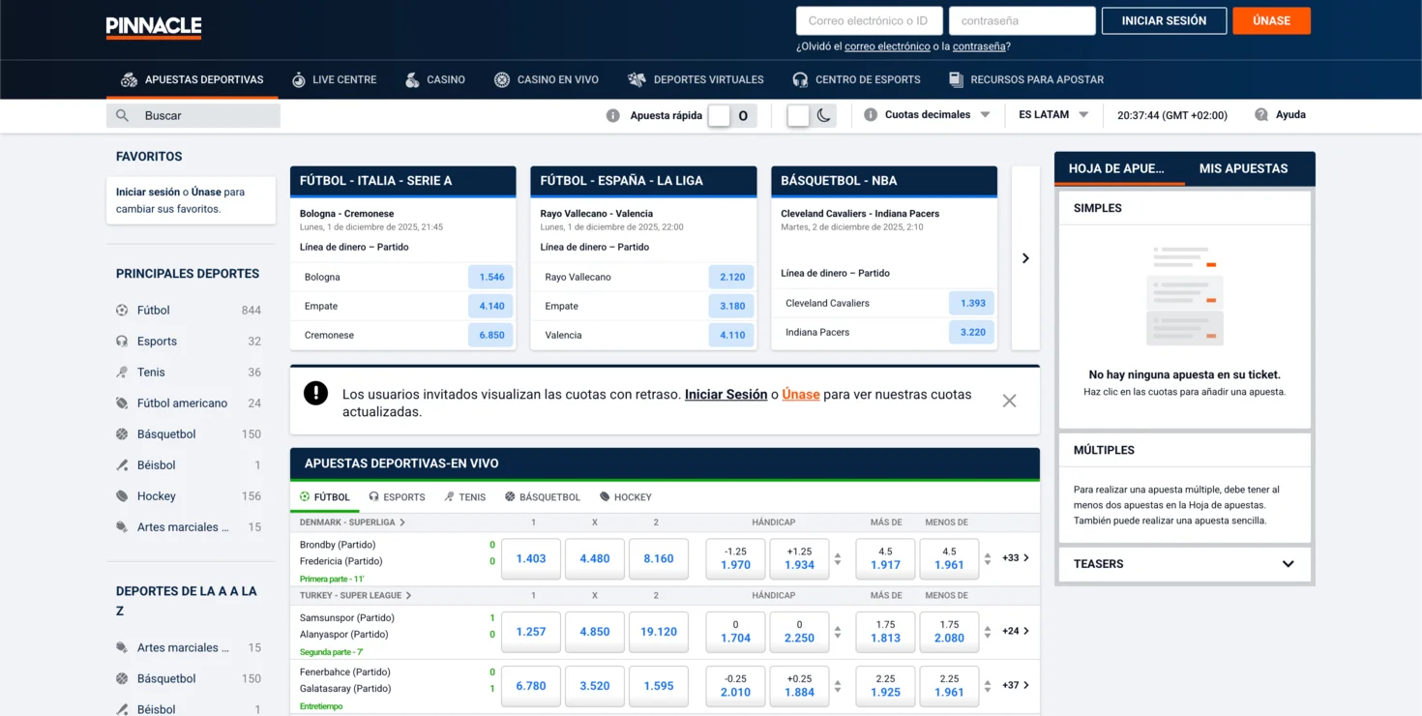Expand +24 more markets for Samsunspor match

[1016, 631]
